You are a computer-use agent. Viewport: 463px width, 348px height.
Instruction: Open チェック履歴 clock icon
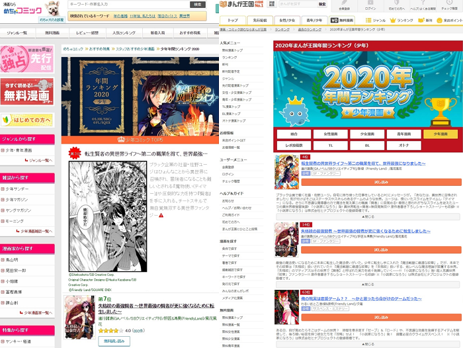[449, 3]
